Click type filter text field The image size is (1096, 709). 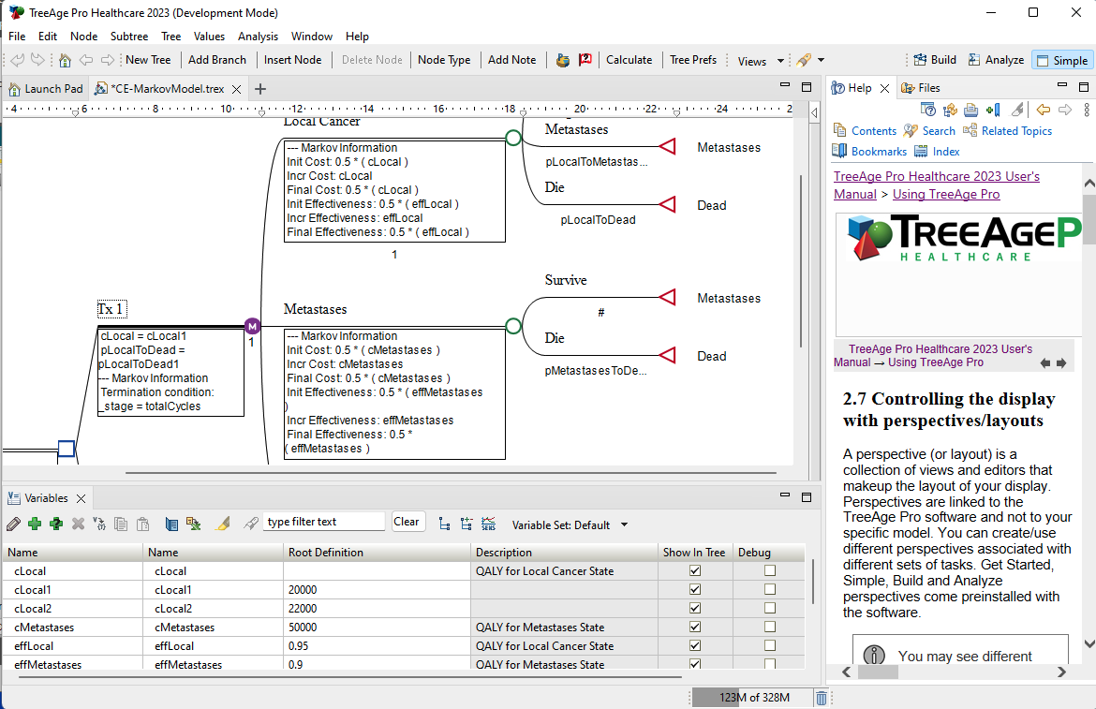point(323,522)
